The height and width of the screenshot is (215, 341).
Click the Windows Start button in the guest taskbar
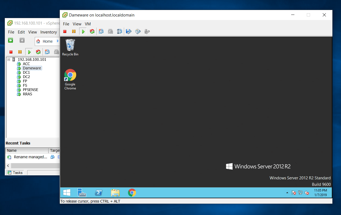(x=67, y=193)
